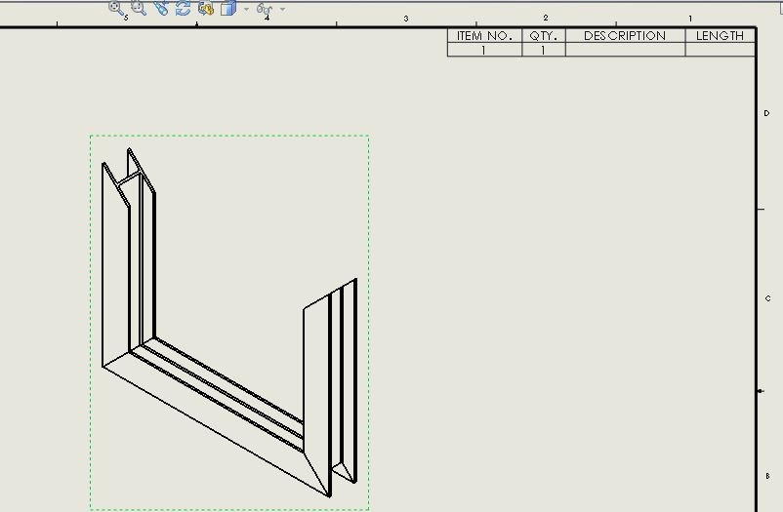This screenshot has height=512, width=783.
Task: Select the QTY. header cell
Action: coord(543,36)
